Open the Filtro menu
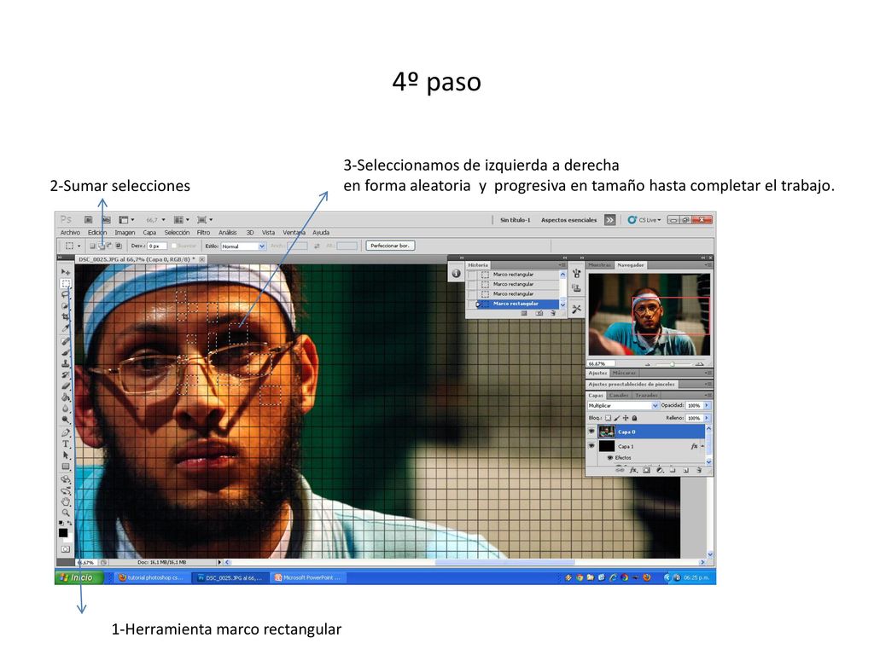 click(203, 232)
